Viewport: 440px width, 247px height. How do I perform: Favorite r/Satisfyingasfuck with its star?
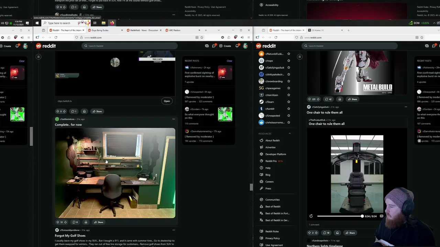pos(289,68)
